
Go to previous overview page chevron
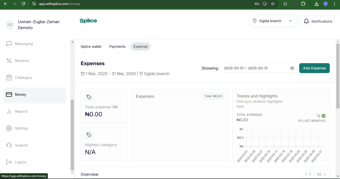coord(306,174)
